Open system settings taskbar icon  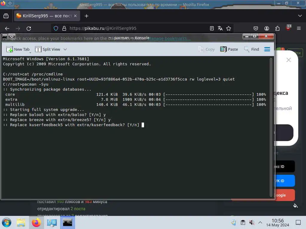click(x=52, y=222)
